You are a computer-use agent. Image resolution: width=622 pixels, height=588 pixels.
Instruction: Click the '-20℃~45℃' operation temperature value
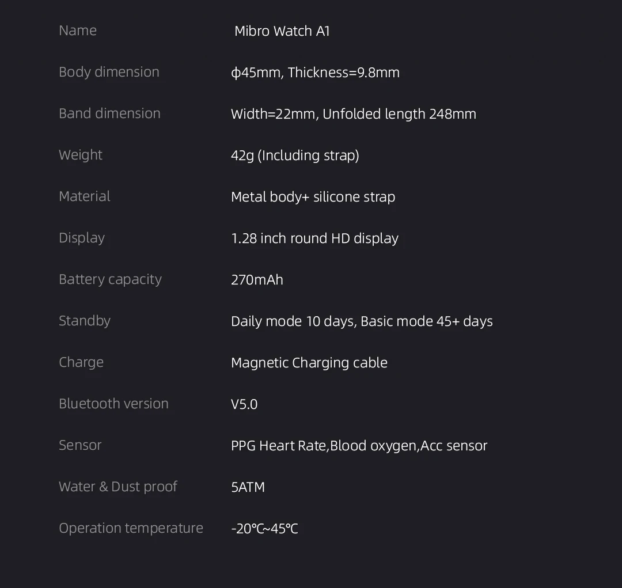click(264, 529)
